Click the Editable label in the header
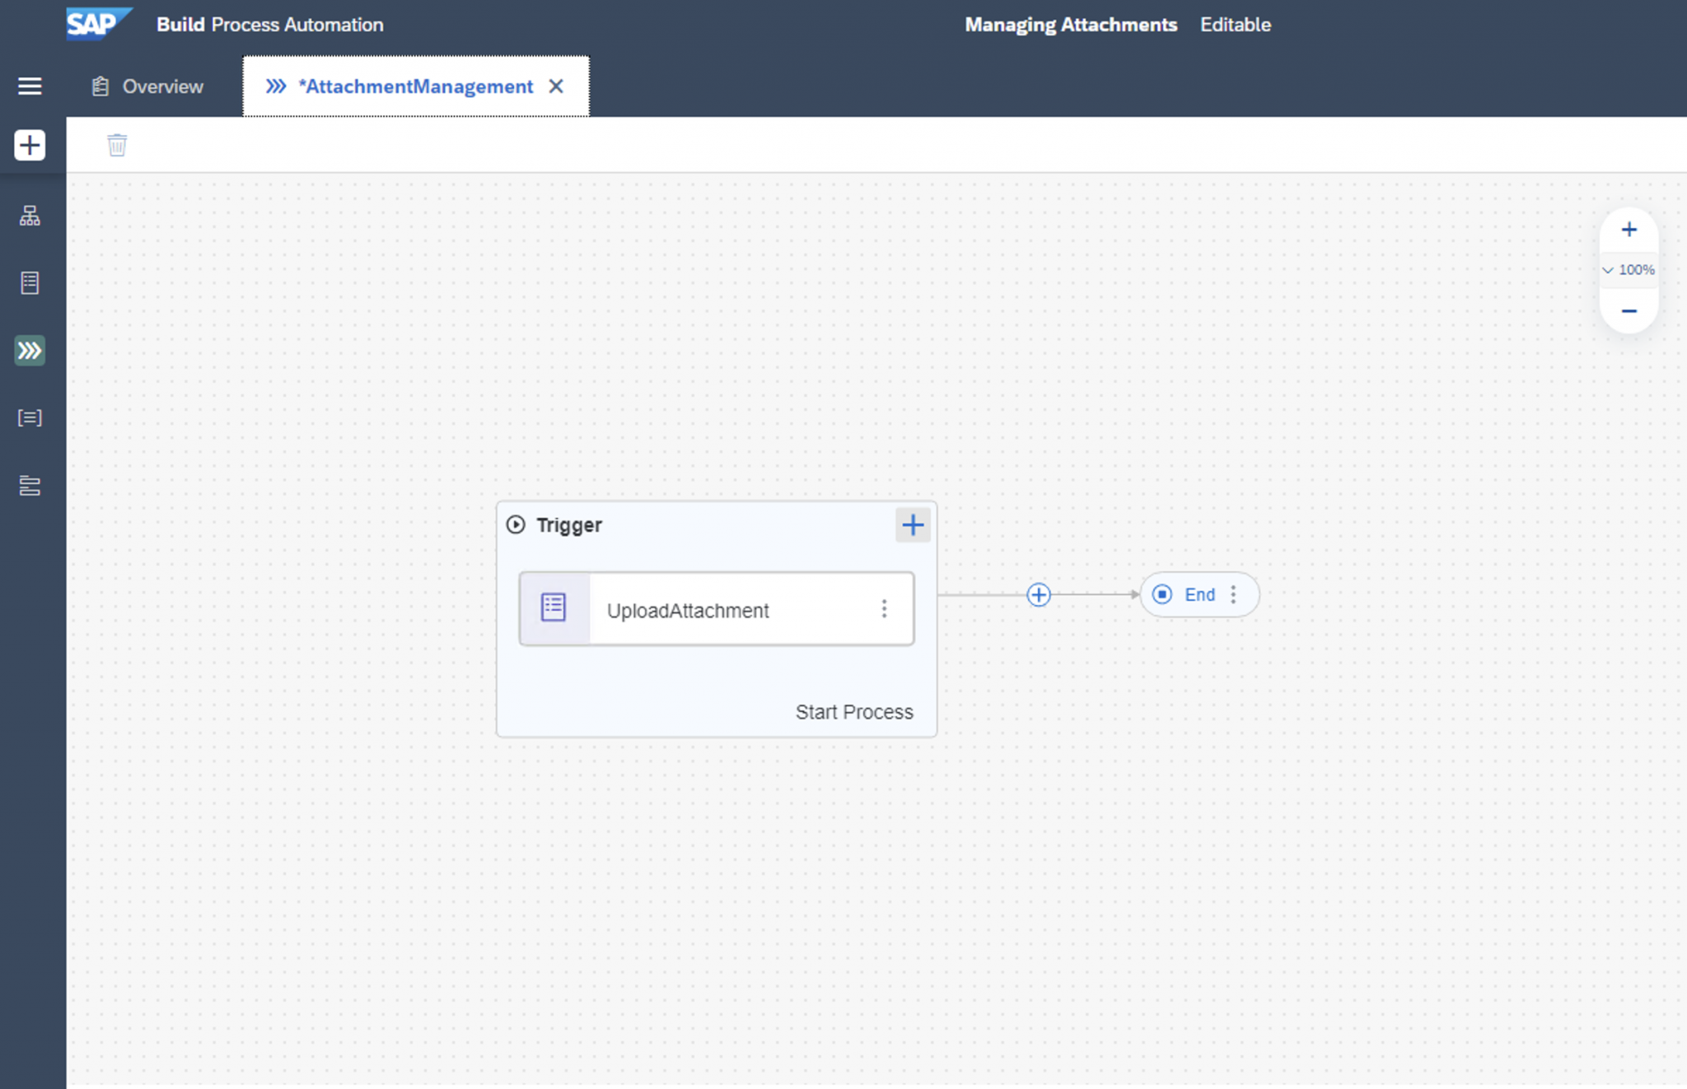The height and width of the screenshot is (1089, 1687). click(x=1235, y=24)
